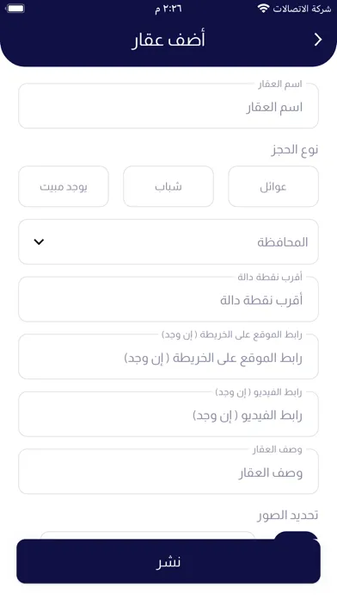Select the شباب booking type option
337x600 pixels.
168,186
